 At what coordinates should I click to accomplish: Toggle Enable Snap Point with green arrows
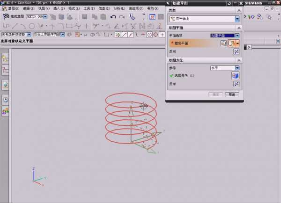[118, 35]
